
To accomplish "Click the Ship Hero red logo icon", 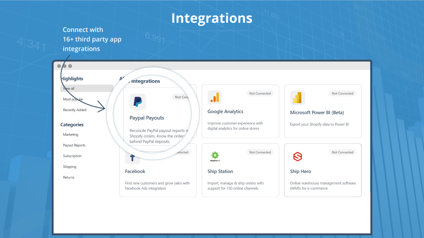I will (298, 157).
